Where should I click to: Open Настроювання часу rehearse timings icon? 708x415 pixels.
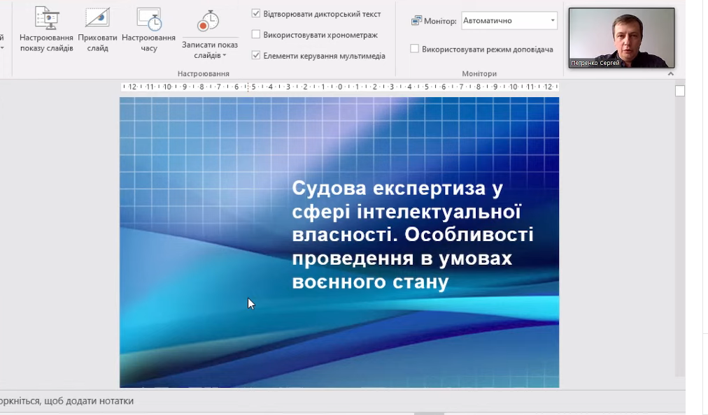[x=148, y=19]
